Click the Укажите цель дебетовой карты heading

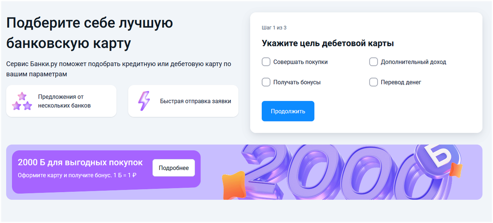[x=328, y=43]
